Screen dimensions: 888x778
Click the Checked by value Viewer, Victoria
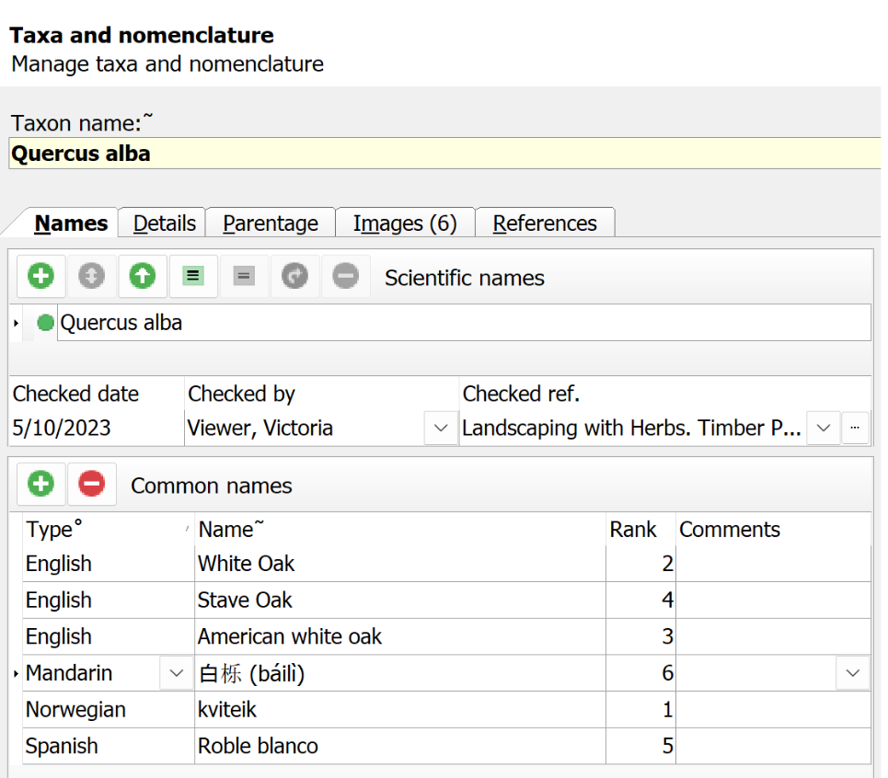(259, 428)
